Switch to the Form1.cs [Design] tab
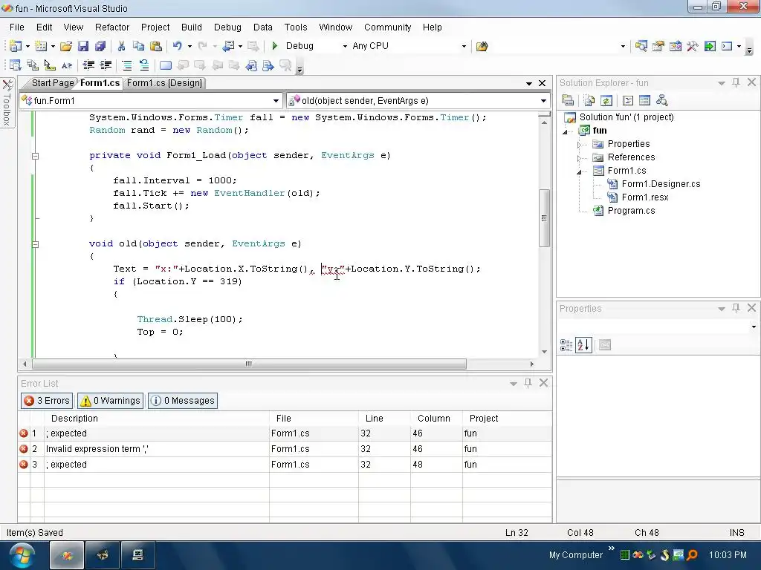 pos(164,83)
